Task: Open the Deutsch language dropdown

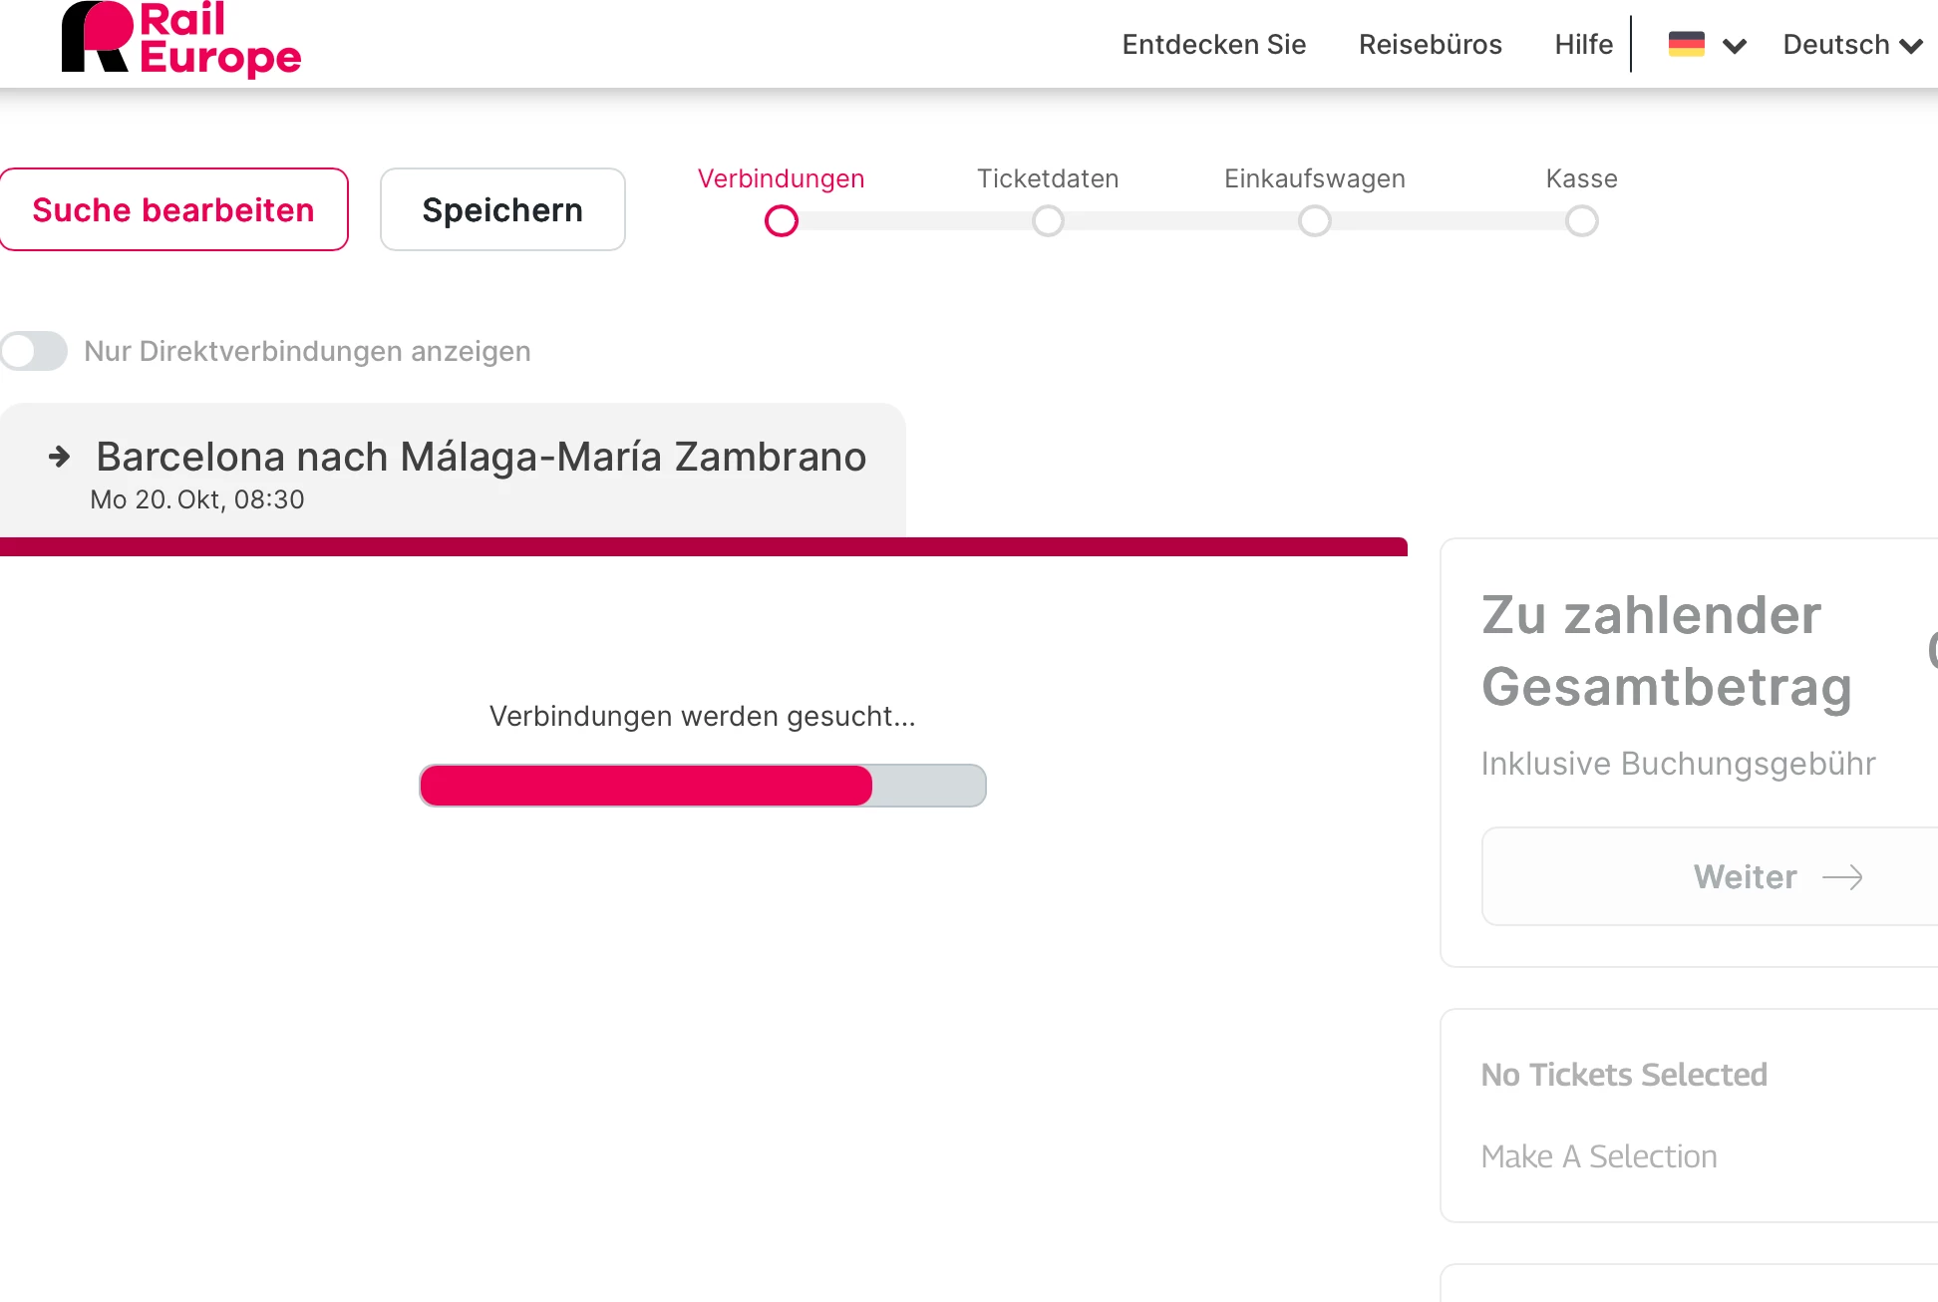Action: (1851, 45)
